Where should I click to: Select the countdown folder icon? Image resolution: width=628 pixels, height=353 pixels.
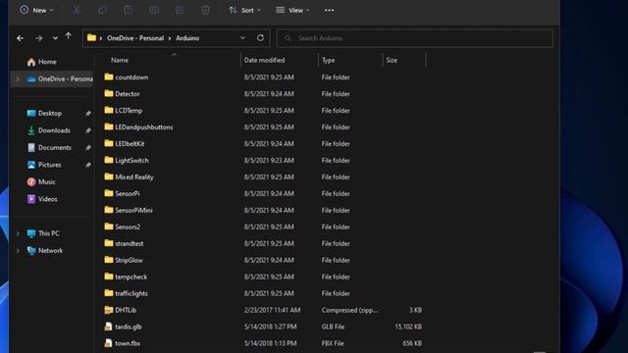click(109, 76)
